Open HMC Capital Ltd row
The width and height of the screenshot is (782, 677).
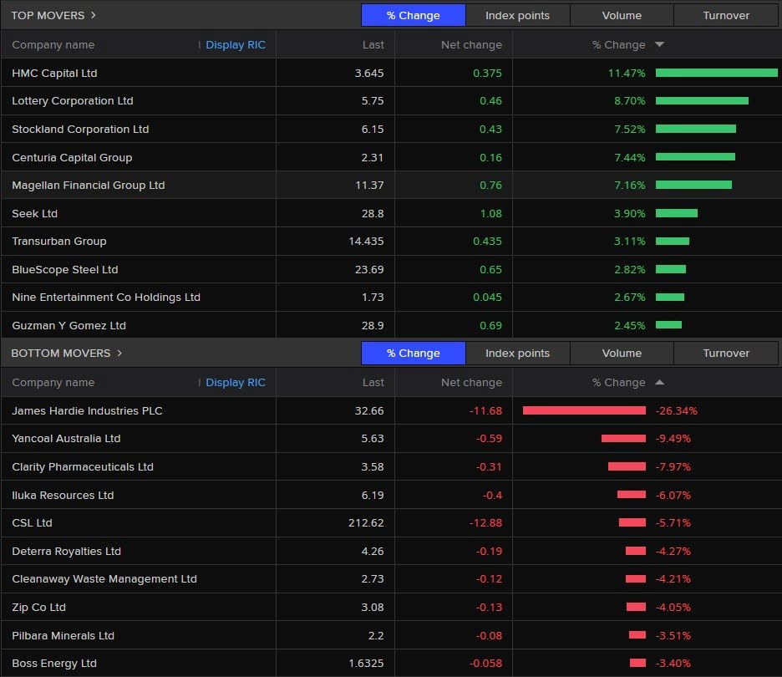click(x=54, y=73)
